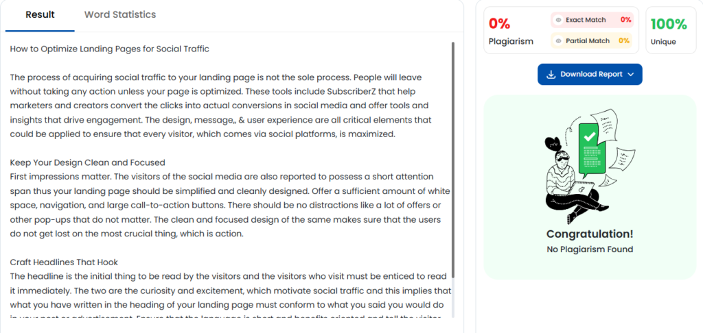
Task: Toggle the Partial Match eye icon
Action: (x=558, y=40)
